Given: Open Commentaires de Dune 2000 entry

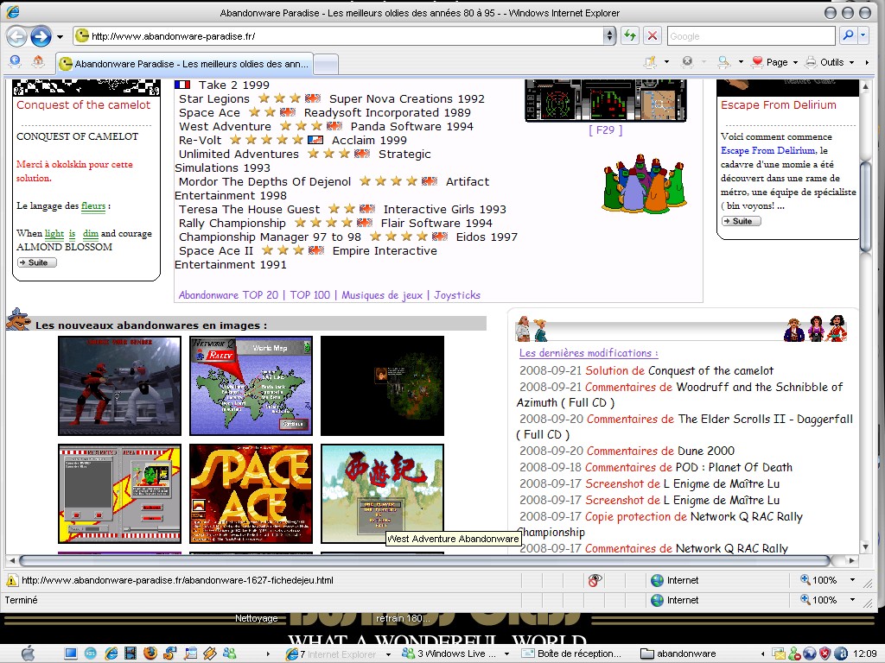Looking at the screenshot, I should (x=627, y=451).
